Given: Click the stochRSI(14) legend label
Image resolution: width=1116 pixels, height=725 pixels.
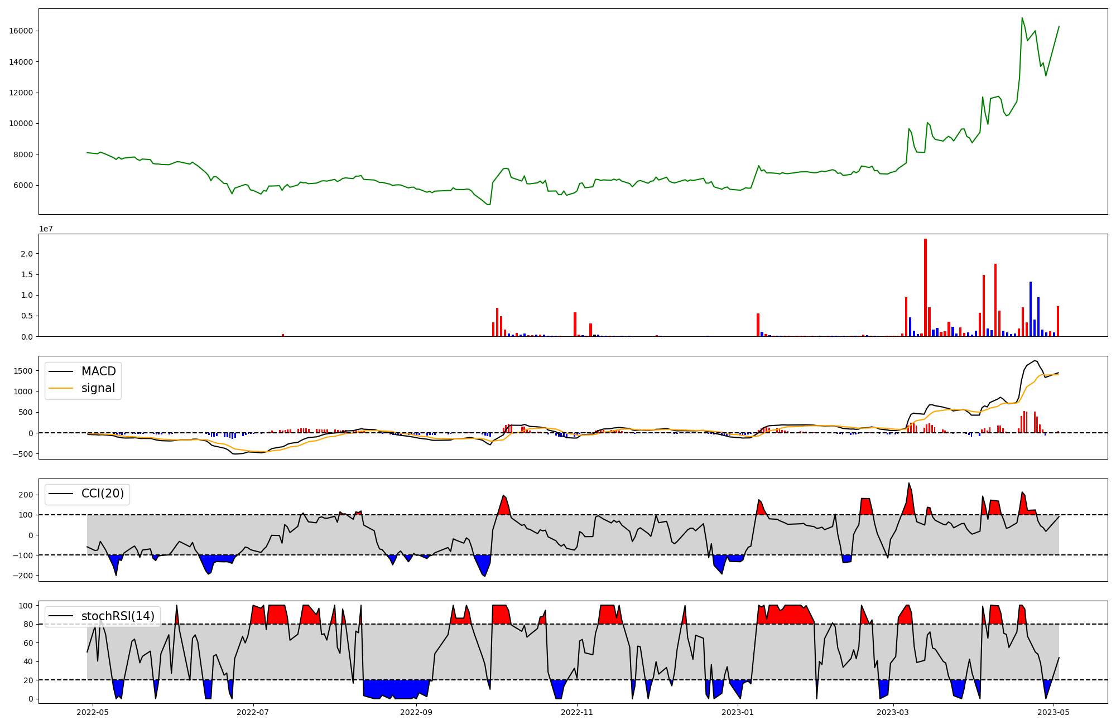Looking at the screenshot, I should tap(118, 616).
